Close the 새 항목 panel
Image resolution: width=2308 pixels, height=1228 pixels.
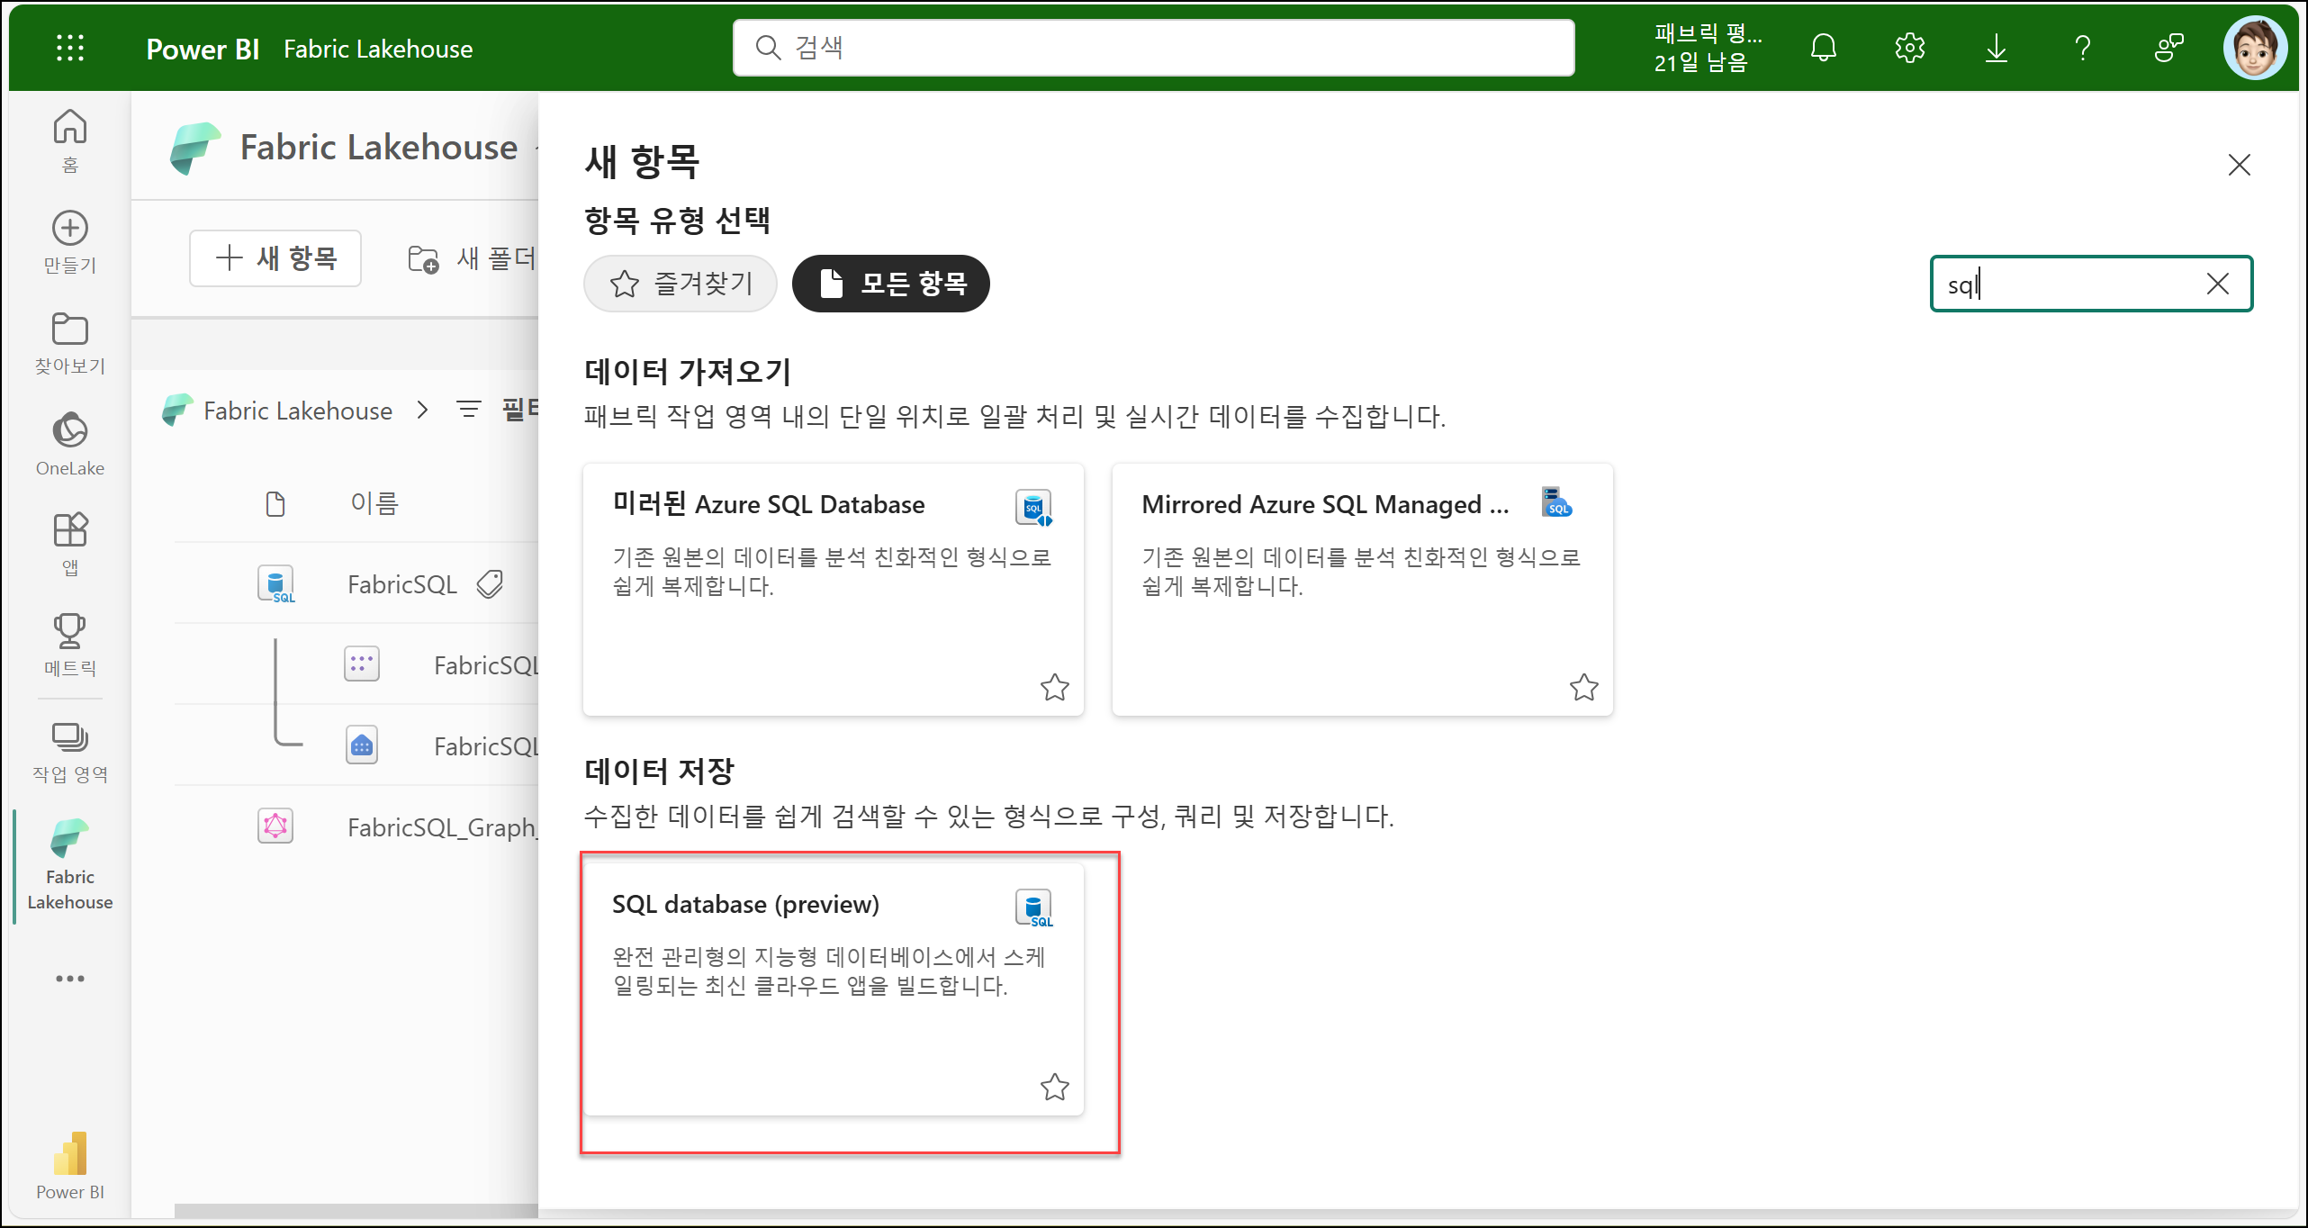(x=2240, y=165)
